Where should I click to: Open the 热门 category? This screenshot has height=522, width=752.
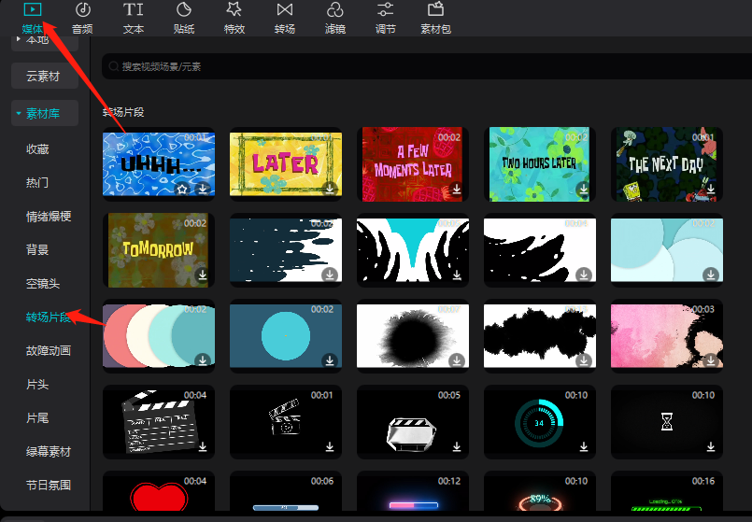click(x=37, y=183)
